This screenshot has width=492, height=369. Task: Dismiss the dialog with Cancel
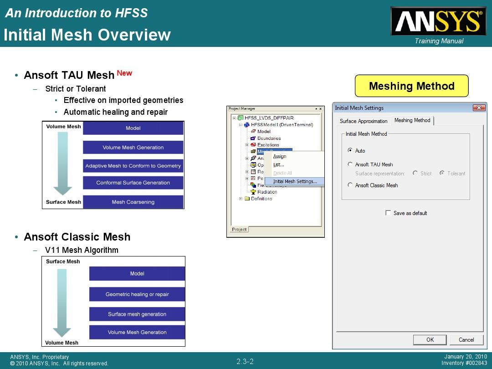tap(466, 339)
